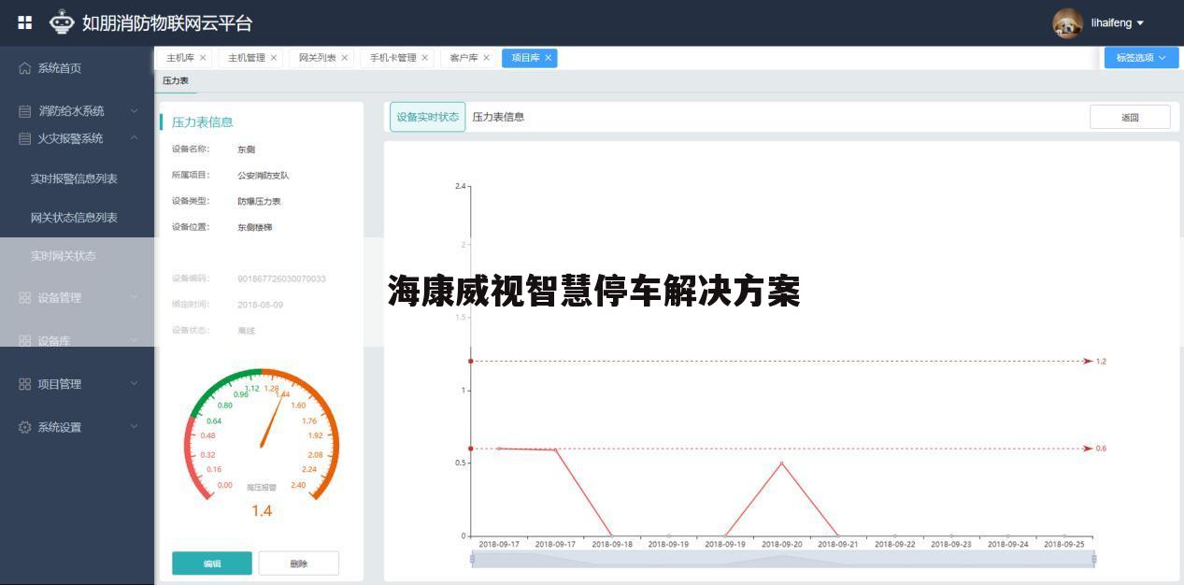Click the device code 901867726030070033
This screenshot has height=585, width=1184.
(x=281, y=278)
